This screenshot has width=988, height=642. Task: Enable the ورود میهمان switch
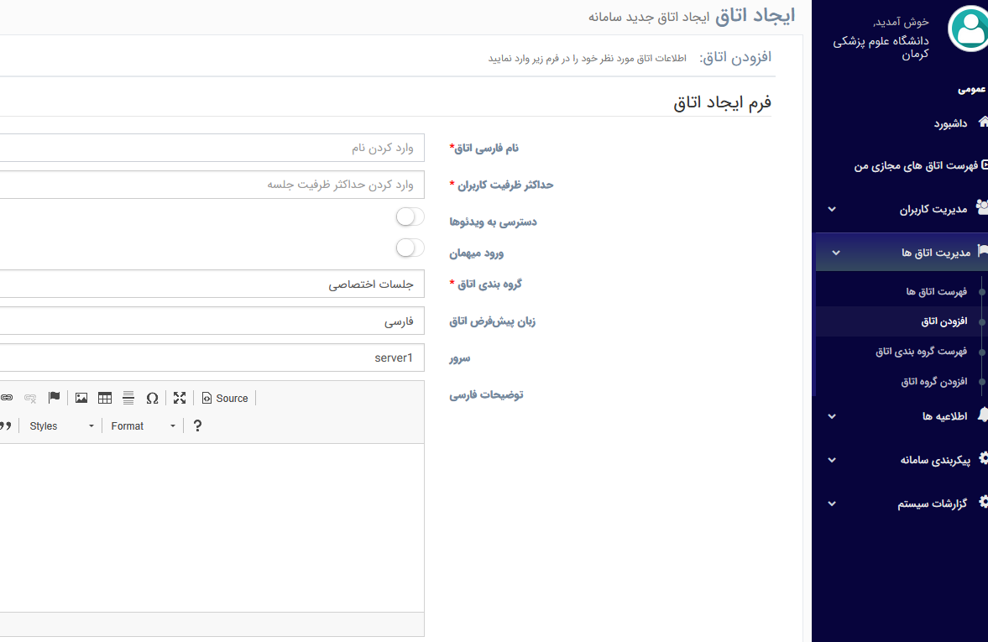(x=410, y=248)
